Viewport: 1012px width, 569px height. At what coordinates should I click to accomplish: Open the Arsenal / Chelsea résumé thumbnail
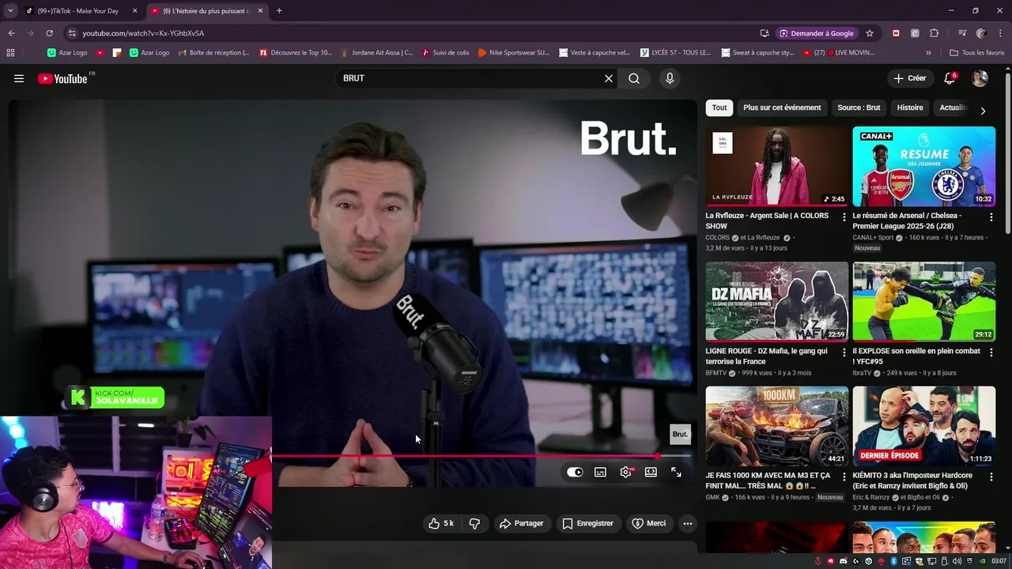point(924,166)
